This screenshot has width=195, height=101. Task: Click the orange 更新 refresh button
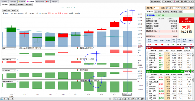(x=190, y=8)
